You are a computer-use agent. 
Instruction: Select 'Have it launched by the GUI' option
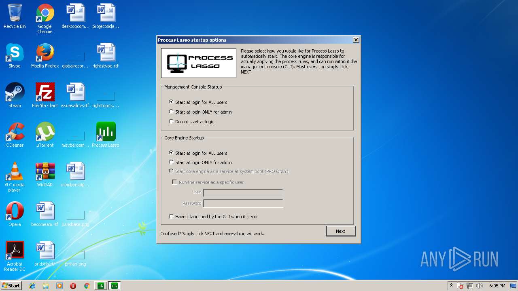(x=213, y=217)
